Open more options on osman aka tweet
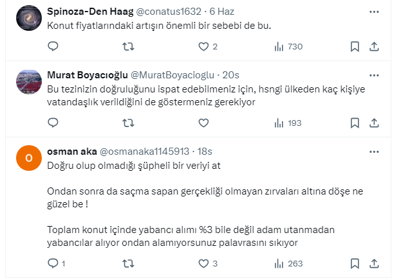The image size is (401, 278). pyautogui.click(x=374, y=152)
